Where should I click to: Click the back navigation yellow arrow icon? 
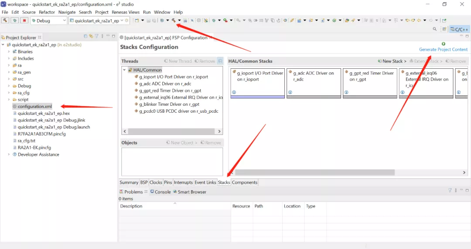pyautogui.click(x=419, y=20)
